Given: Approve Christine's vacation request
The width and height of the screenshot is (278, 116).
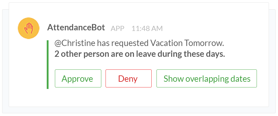Looking at the screenshot, I should pos(78,78).
